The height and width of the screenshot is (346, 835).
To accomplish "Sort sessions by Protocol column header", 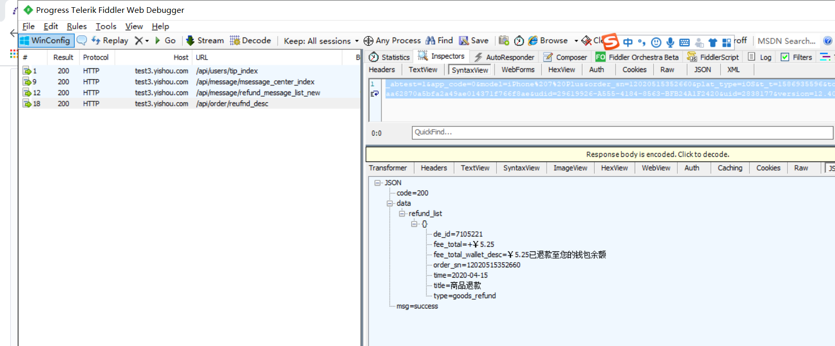I will tap(96, 58).
